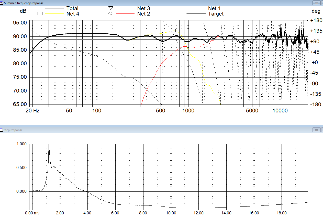
Task: Click the red Net 2 legend line
Action: click(x=125, y=14)
